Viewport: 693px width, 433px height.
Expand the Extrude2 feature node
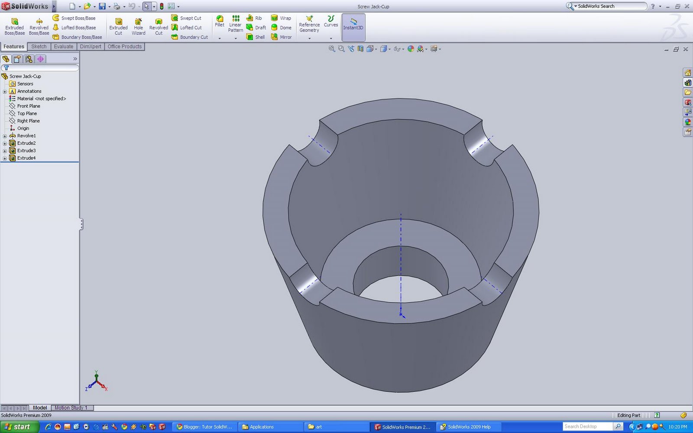[x=5, y=143]
